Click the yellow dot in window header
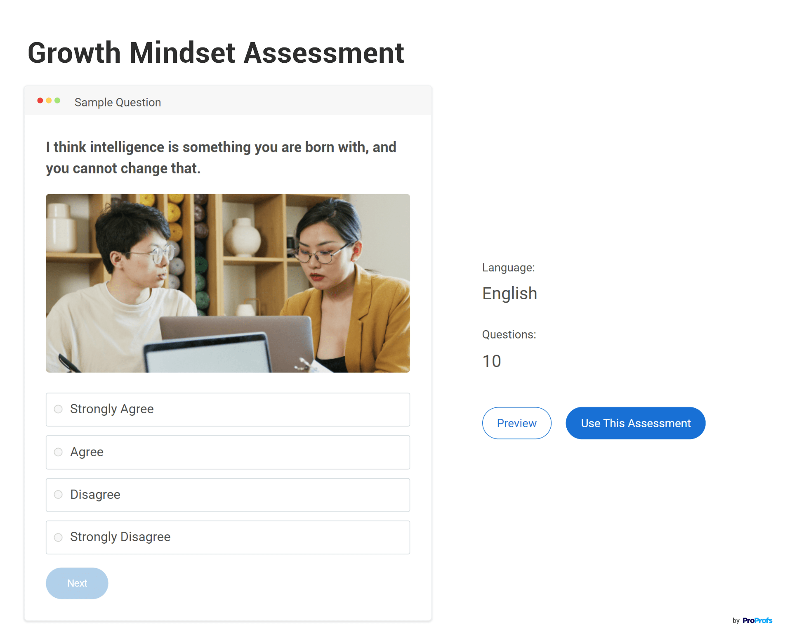792x644 pixels. tap(49, 100)
